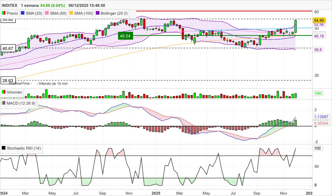
Task: Select the green 46.54 support level label
Action: [x=126, y=36]
